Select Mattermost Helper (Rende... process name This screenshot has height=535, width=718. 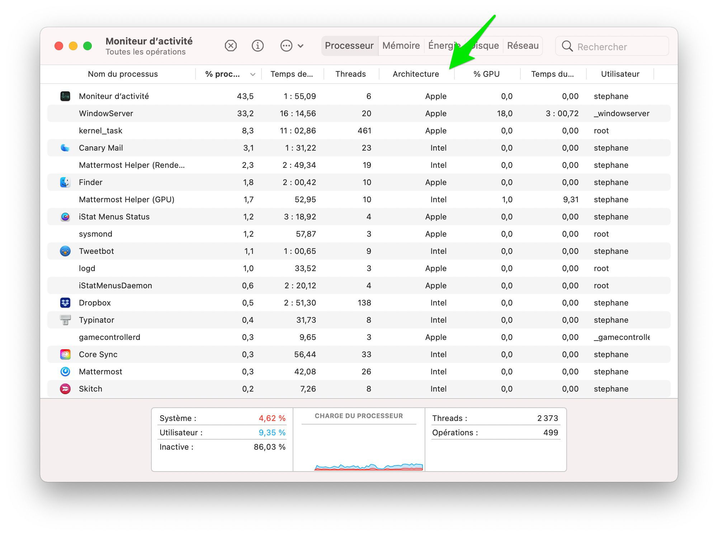[132, 165]
